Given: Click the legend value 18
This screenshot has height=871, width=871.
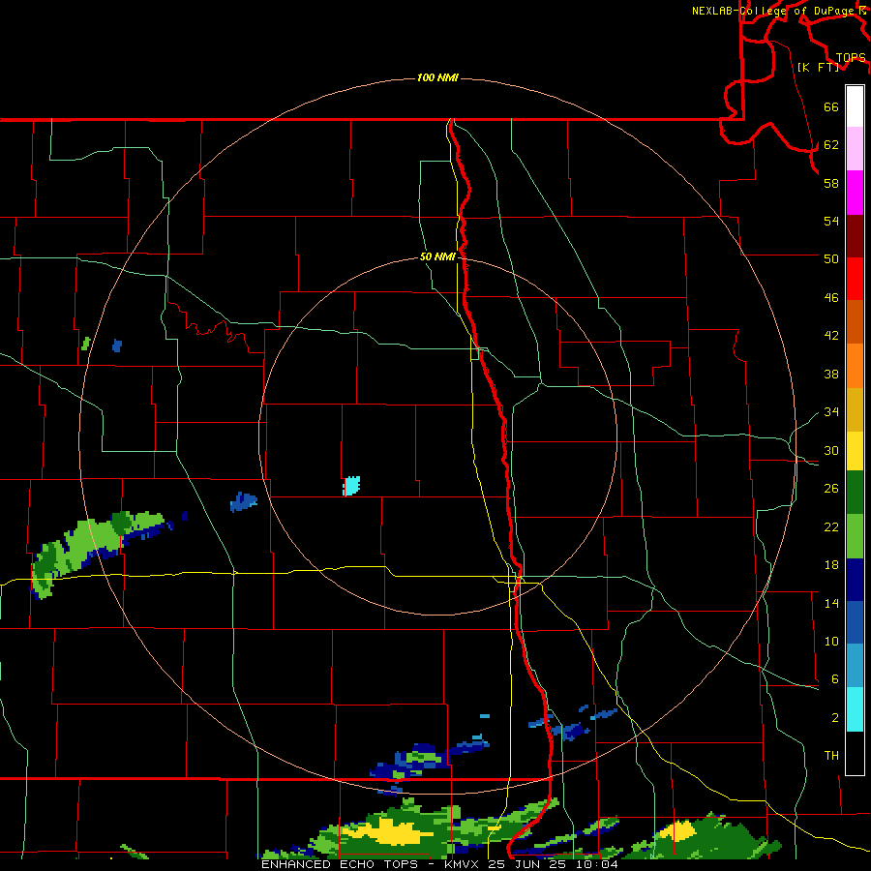Looking at the screenshot, I should pos(831,565).
